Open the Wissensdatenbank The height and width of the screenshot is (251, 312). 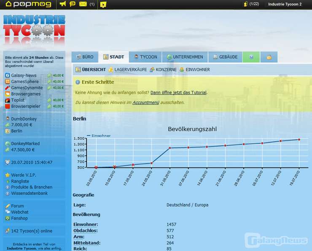coord(30,193)
